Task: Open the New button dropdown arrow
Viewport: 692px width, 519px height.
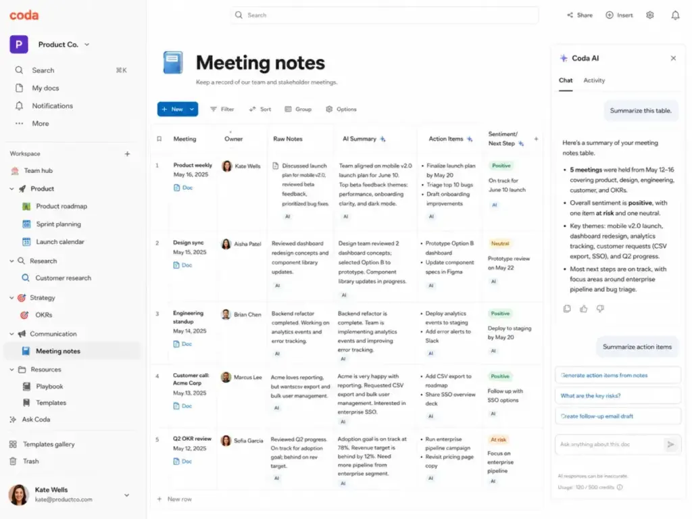Action: [192, 109]
